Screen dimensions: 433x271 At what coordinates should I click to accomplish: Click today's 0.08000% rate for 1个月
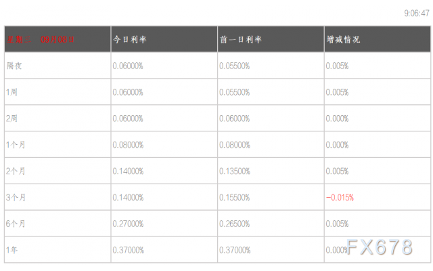click(x=128, y=145)
